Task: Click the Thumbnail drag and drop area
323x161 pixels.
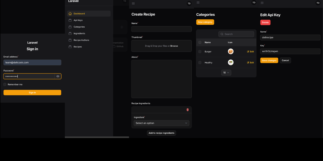Action: (161, 46)
